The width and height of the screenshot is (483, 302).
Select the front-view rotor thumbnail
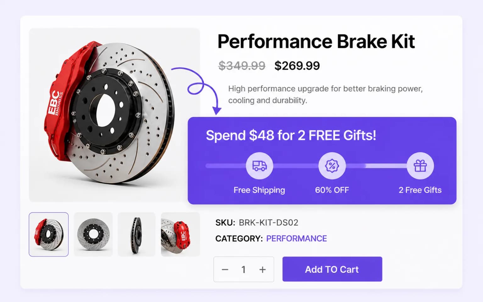click(x=93, y=234)
